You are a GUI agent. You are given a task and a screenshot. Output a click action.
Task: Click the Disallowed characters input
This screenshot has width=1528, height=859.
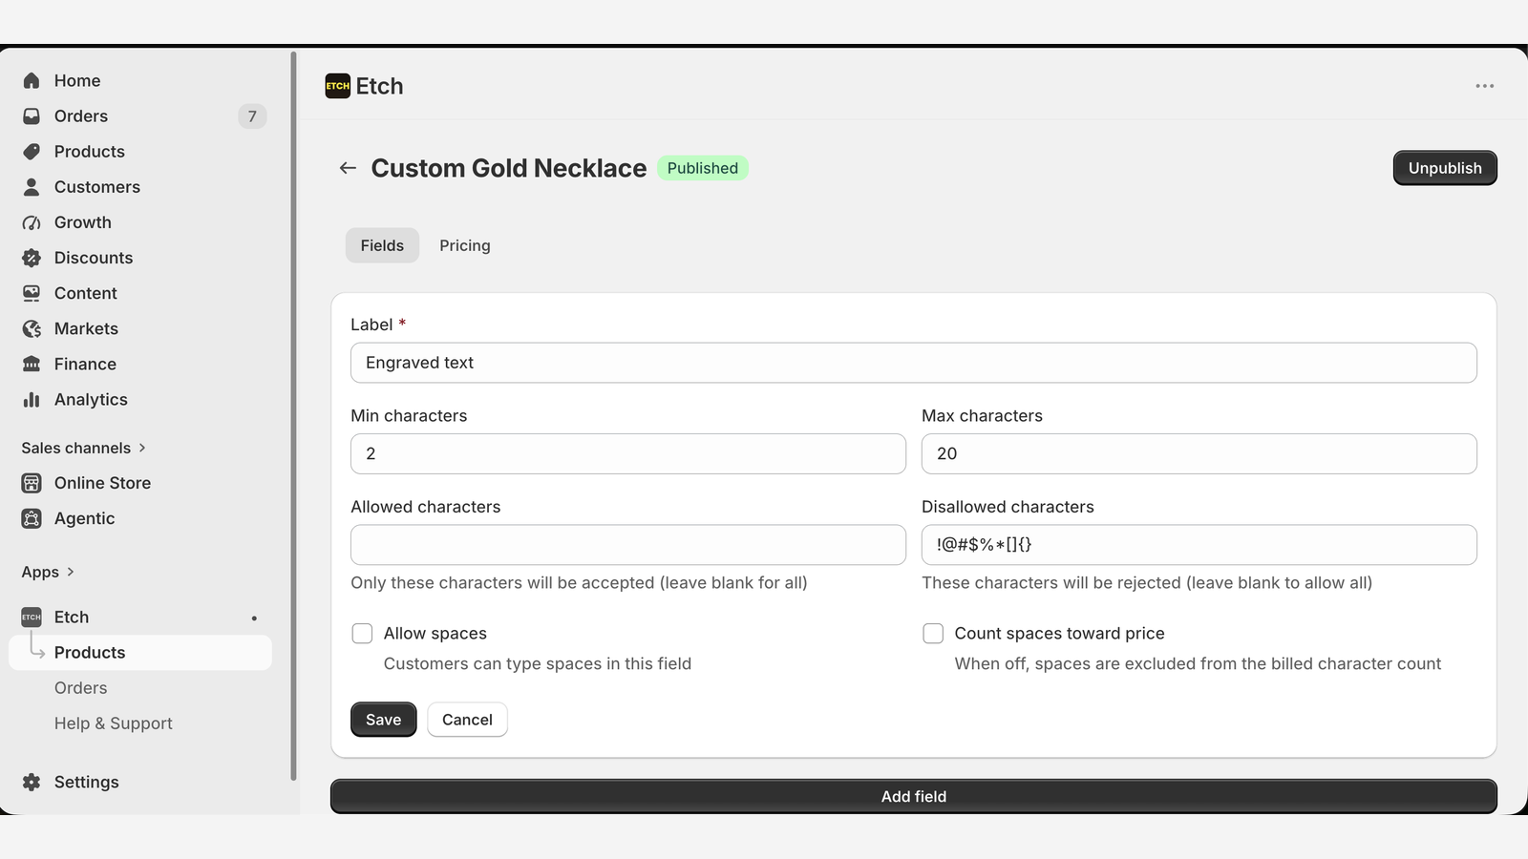[1199, 545]
